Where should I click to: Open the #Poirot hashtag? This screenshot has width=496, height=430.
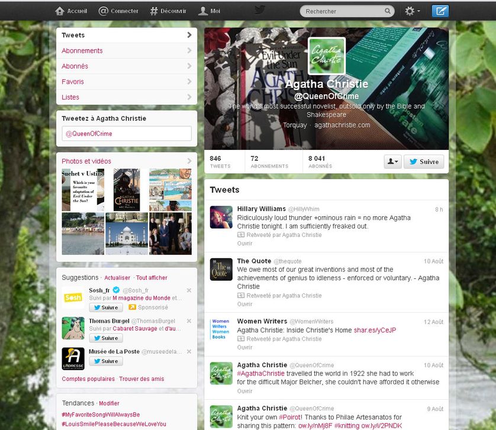tap(291, 418)
